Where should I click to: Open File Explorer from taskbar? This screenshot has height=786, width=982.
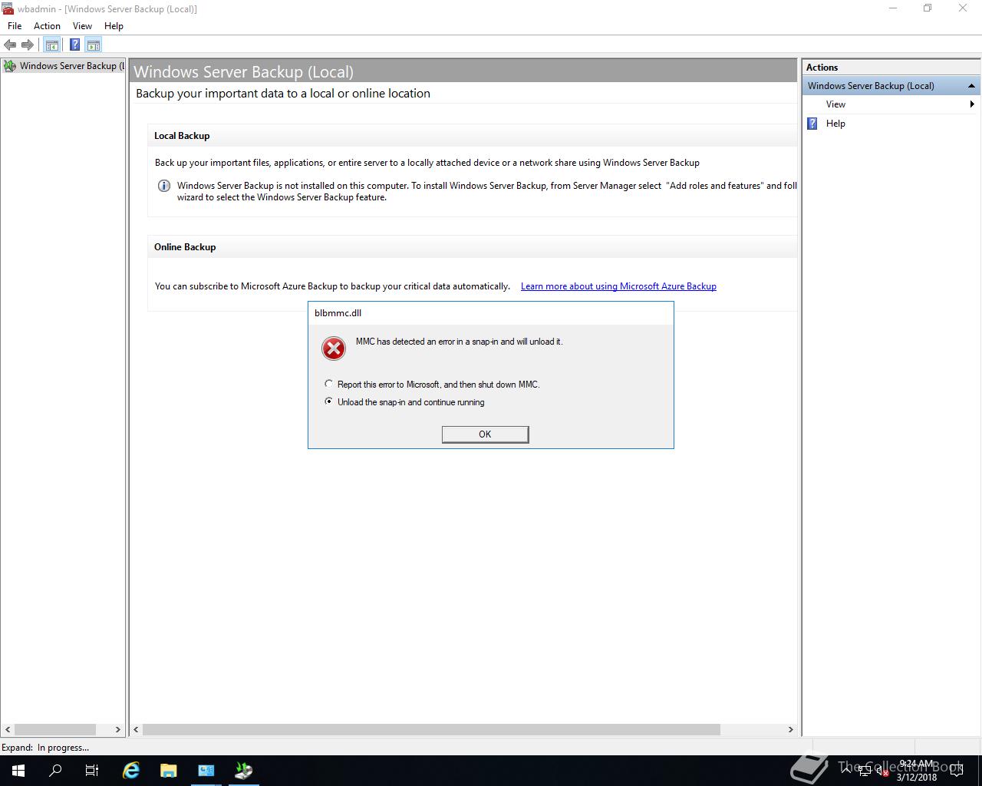pyautogui.click(x=168, y=771)
